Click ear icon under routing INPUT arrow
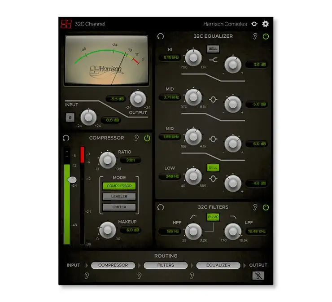Image resolution: width=332 pixels, height=302 pixels. click(x=87, y=276)
